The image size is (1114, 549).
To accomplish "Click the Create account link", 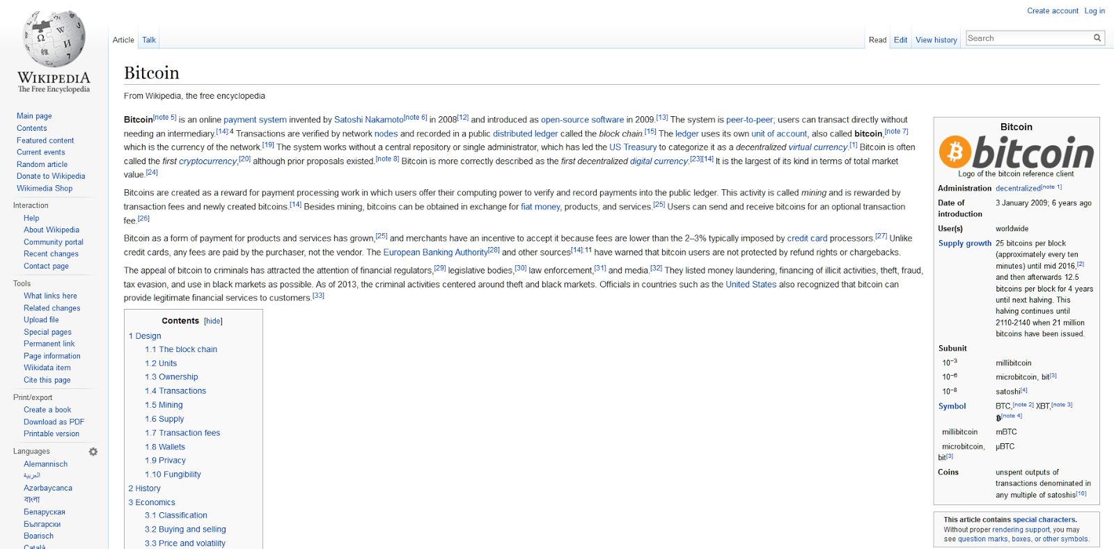I will click(x=1052, y=11).
